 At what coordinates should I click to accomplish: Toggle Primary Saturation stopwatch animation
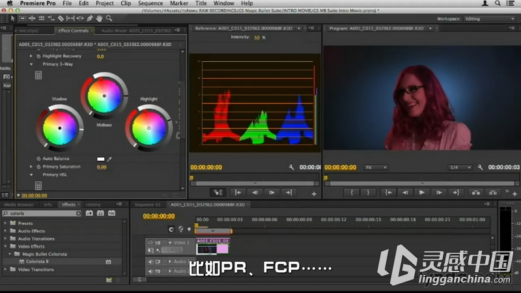[38, 167]
